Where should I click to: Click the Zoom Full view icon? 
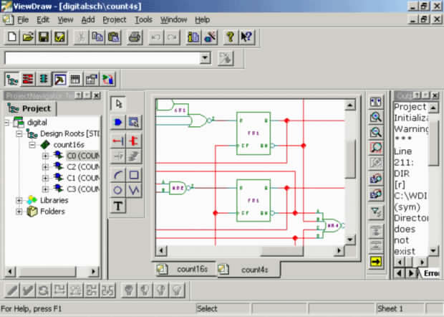point(376,102)
